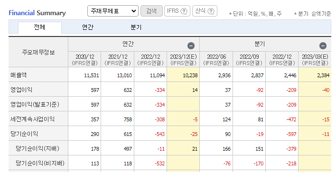This screenshot has height=172, width=336.
Task: Collapse the 연간 column group with minus icon
Action: 191,46
